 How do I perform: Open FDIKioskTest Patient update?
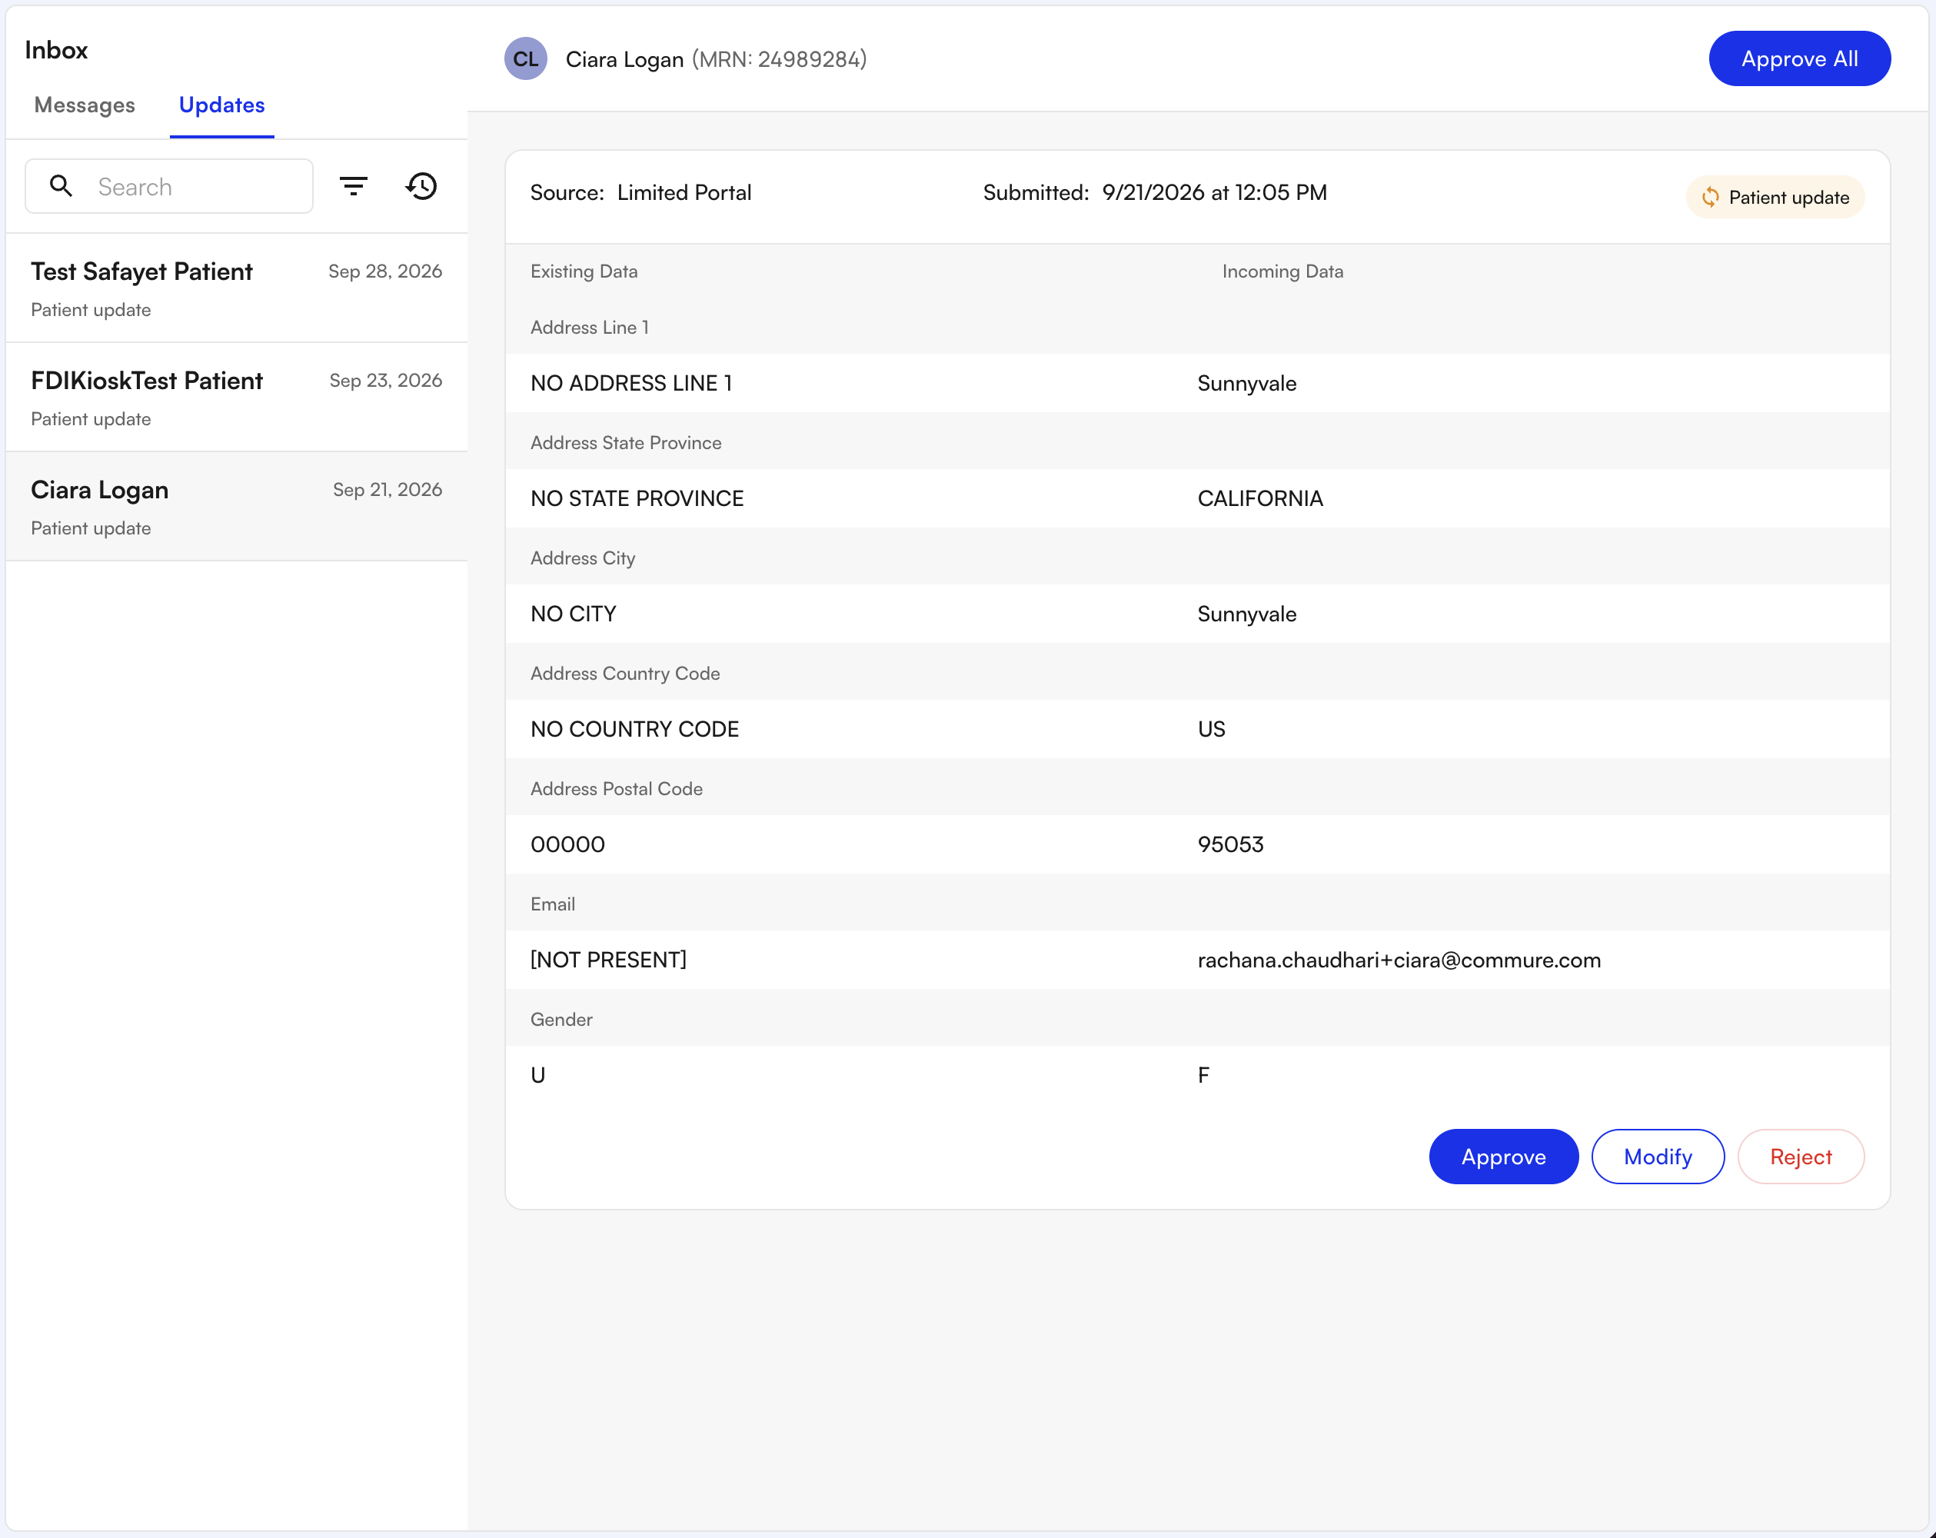[x=236, y=398]
